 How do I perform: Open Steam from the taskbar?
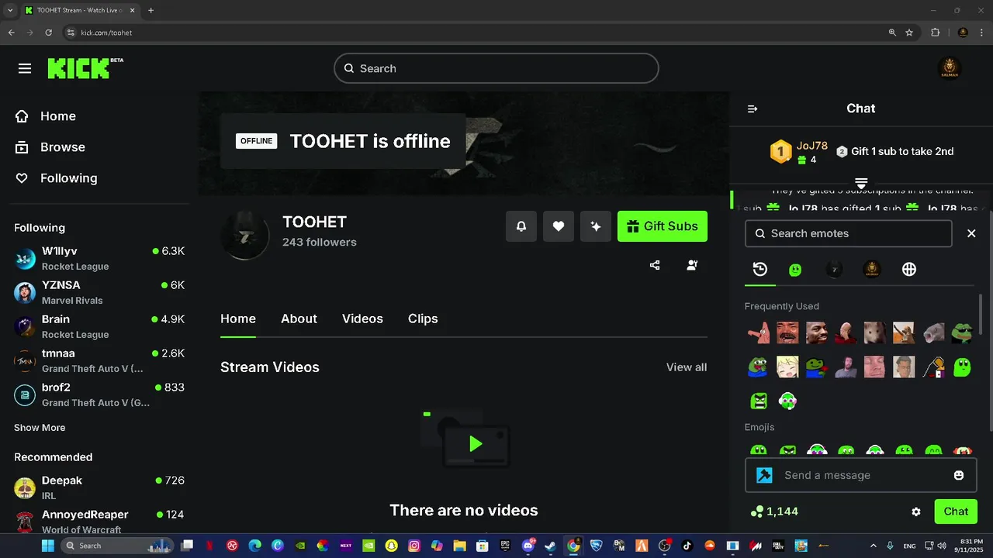coord(550,546)
